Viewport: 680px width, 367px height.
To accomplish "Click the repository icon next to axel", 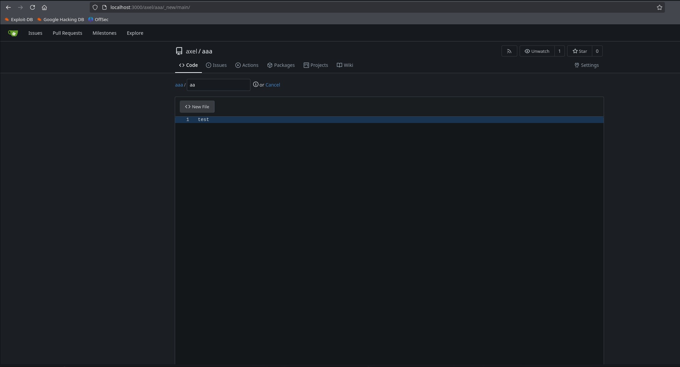I will [x=179, y=51].
